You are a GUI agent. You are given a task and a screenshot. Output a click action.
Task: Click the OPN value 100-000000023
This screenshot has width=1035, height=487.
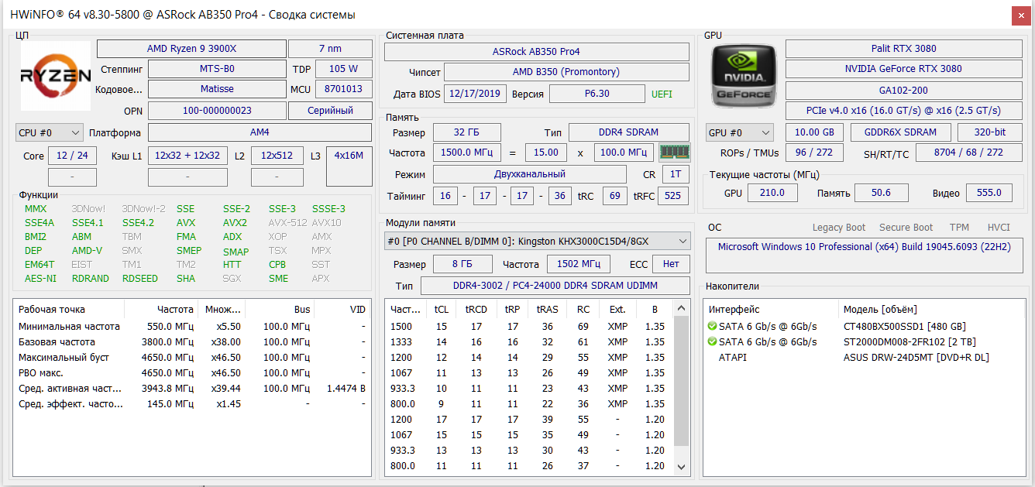tap(217, 110)
